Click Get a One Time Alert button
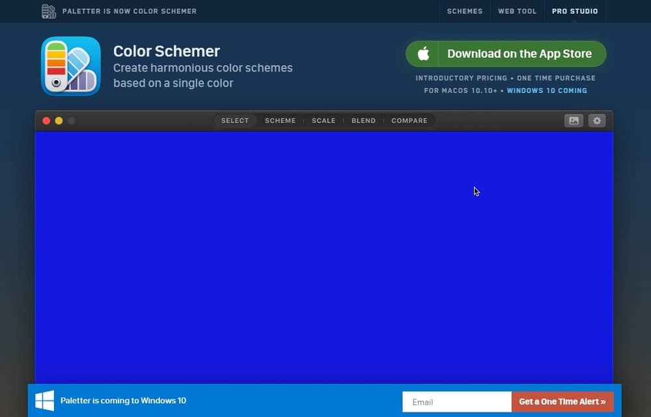The width and height of the screenshot is (651, 417). (x=562, y=401)
